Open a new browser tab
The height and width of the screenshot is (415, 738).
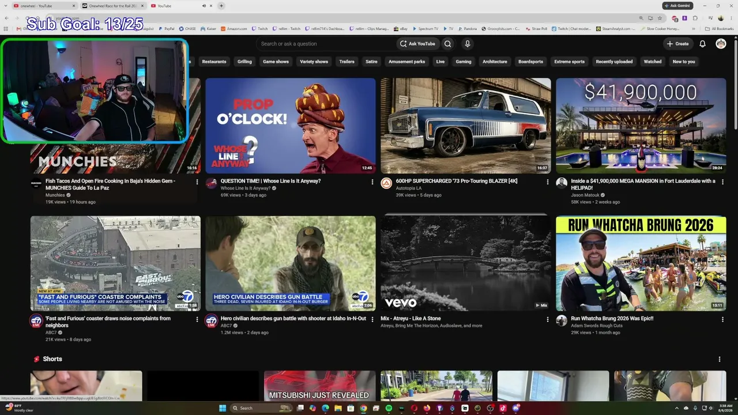click(x=221, y=6)
